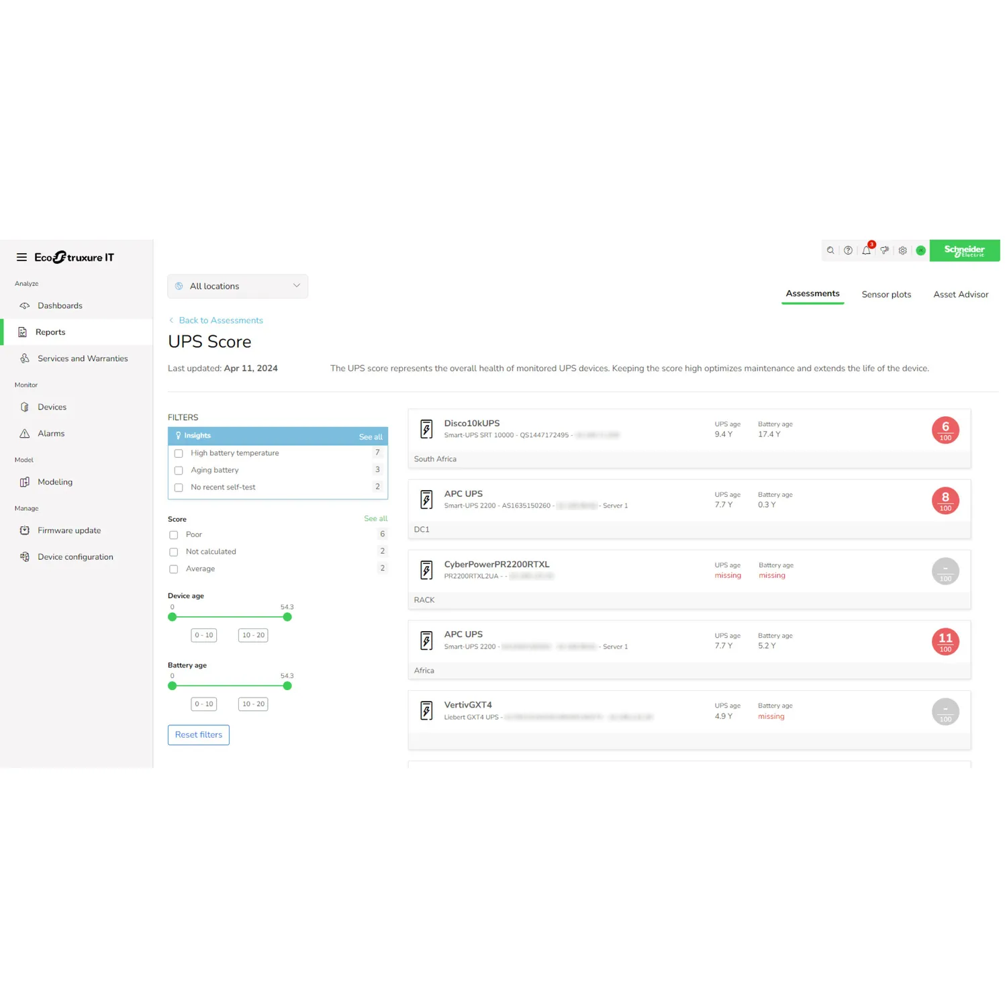The height and width of the screenshot is (1007, 1007).
Task: Open the Dashboards section in sidebar
Action: (60, 305)
